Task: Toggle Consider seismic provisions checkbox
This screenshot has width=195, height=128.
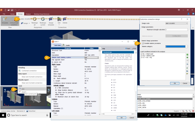Action: click(143, 43)
